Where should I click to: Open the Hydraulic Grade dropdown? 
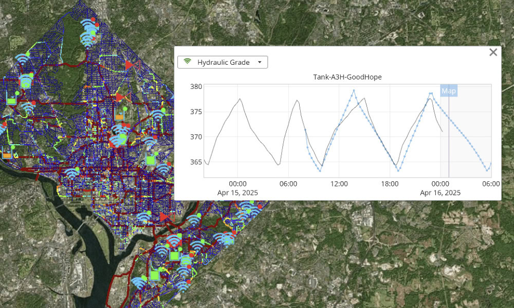click(x=222, y=62)
